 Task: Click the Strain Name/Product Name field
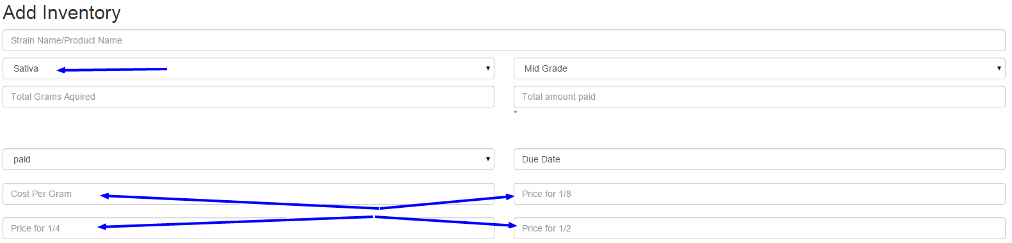click(x=504, y=40)
